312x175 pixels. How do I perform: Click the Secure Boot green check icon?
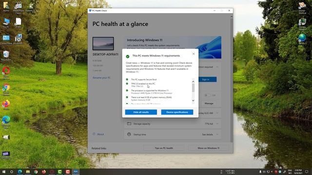tap(127, 79)
